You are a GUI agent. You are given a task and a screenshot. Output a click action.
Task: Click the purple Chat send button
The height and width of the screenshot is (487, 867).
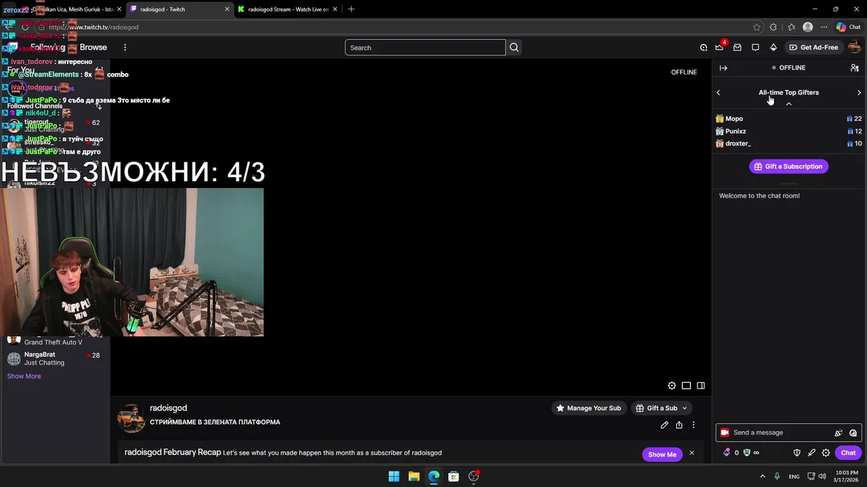pyautogui.click(x=848, y=453)
